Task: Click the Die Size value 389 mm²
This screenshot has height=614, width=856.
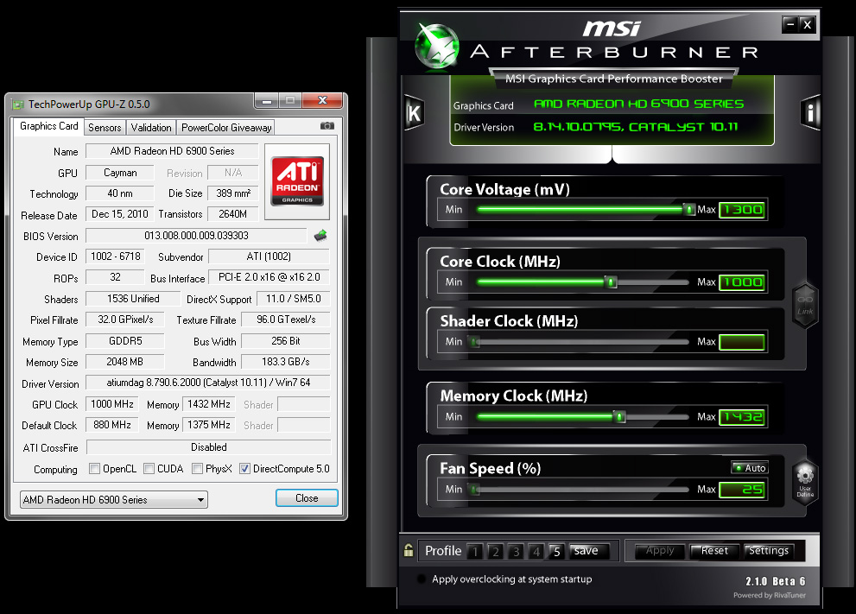Action: pos(233,193)
